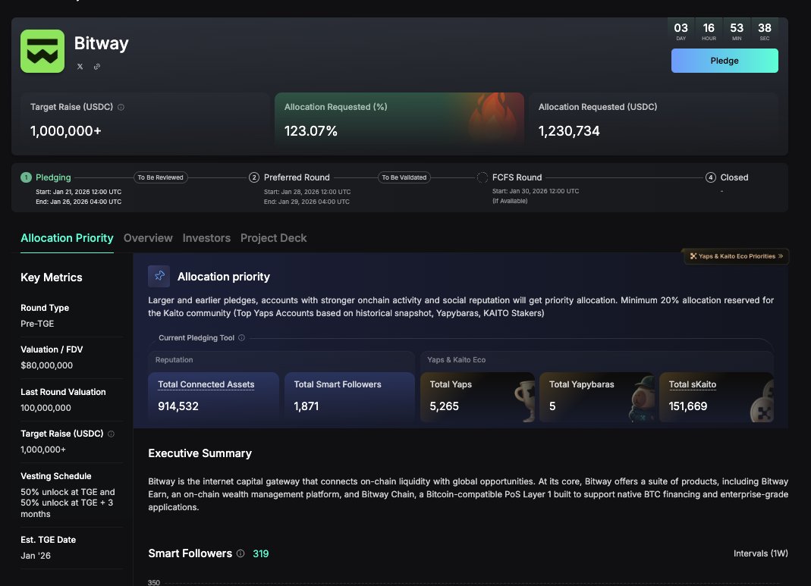Show Smart Followers info icon
Viewport: 811px width, 586px height.
240,553
